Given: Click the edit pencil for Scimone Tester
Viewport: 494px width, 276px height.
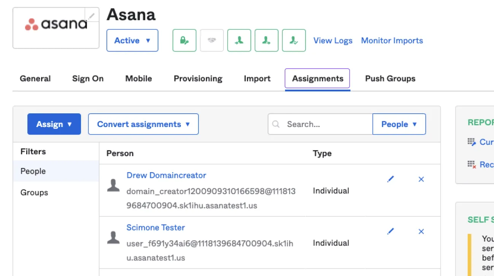Looking at the screenshot, I should [391, 231].
